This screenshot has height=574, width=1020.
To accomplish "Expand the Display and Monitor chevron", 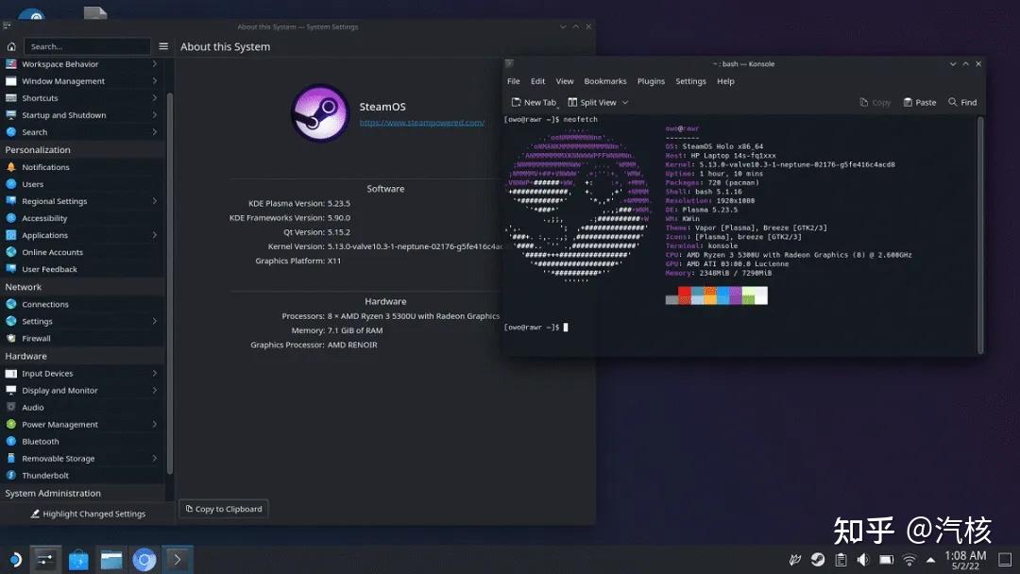I will click(155, 390).
